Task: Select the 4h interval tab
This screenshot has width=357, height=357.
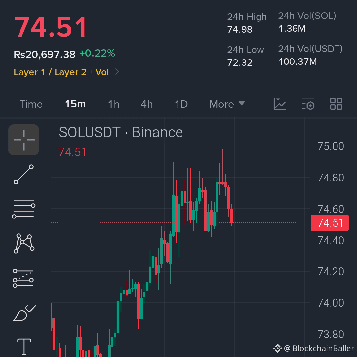Action: [x=147, y=104]
